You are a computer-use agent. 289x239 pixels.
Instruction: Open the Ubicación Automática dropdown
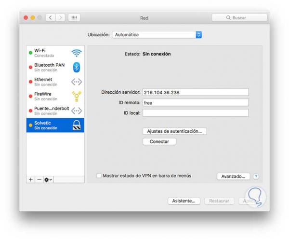[x=157, y=35]
